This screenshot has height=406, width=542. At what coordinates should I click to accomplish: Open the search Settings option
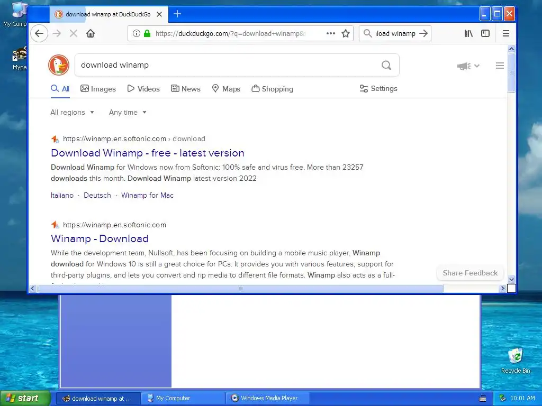coord(378,88)
